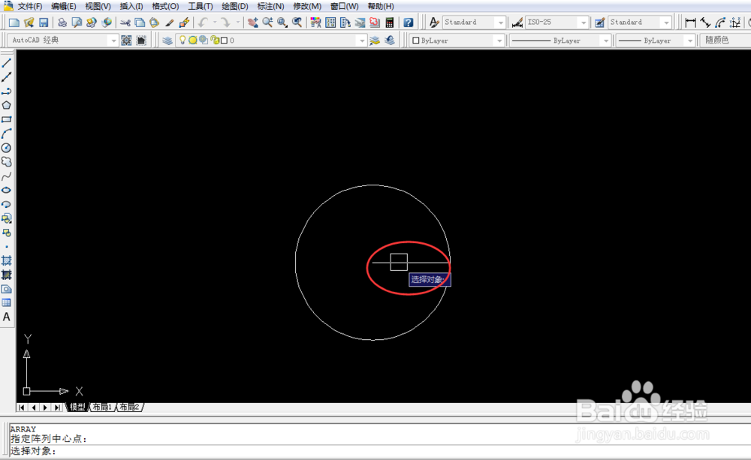Select the Spline tool
The height and width of the screenshot is (460, 751).
(6, 176)
